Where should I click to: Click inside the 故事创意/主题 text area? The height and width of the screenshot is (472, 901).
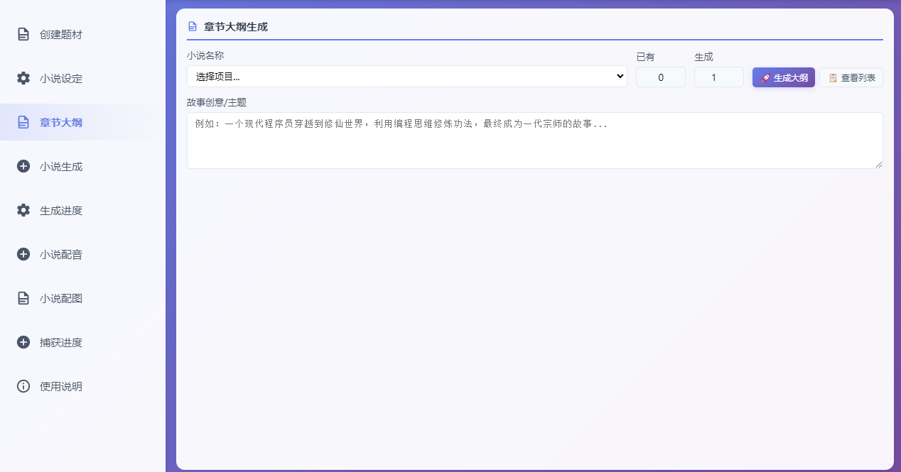(x=534, y=141)
